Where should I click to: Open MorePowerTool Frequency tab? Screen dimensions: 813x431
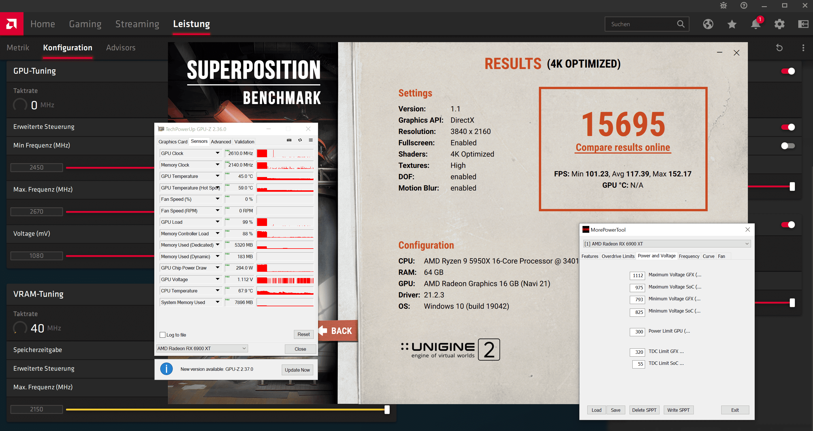(689, 256)
